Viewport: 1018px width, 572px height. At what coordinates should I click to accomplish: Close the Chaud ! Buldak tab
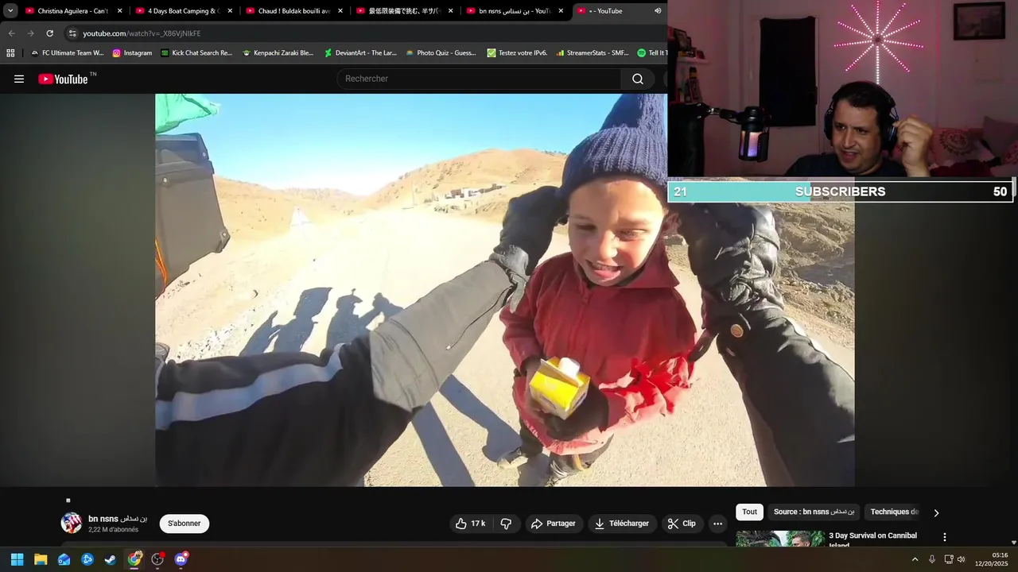(x=340, y=11)
